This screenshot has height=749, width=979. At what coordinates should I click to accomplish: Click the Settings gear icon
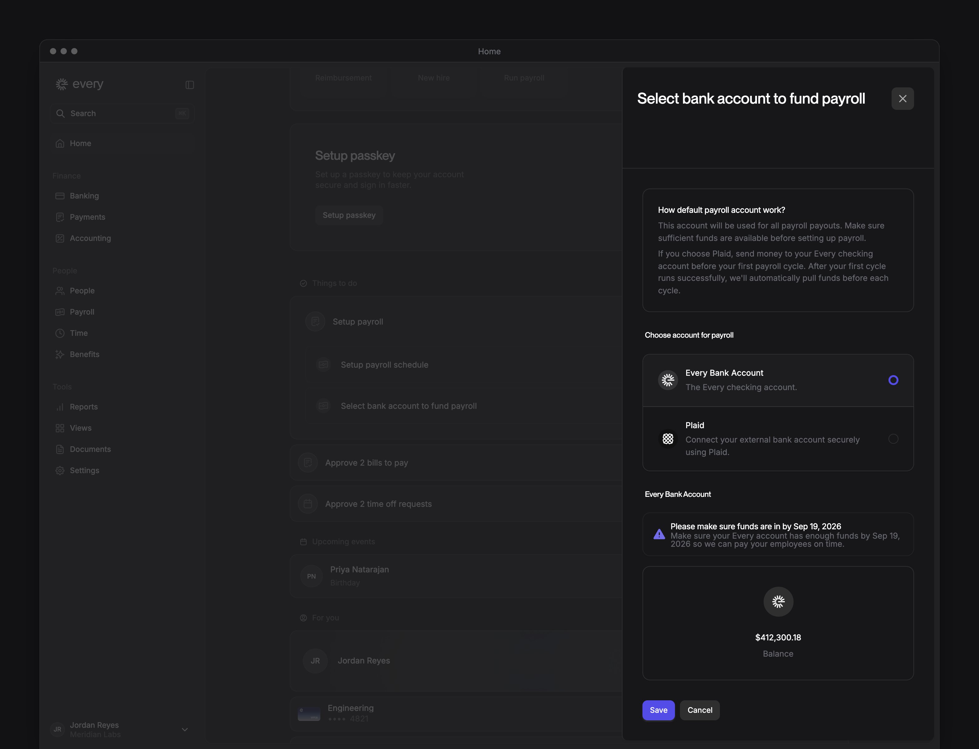60,470
